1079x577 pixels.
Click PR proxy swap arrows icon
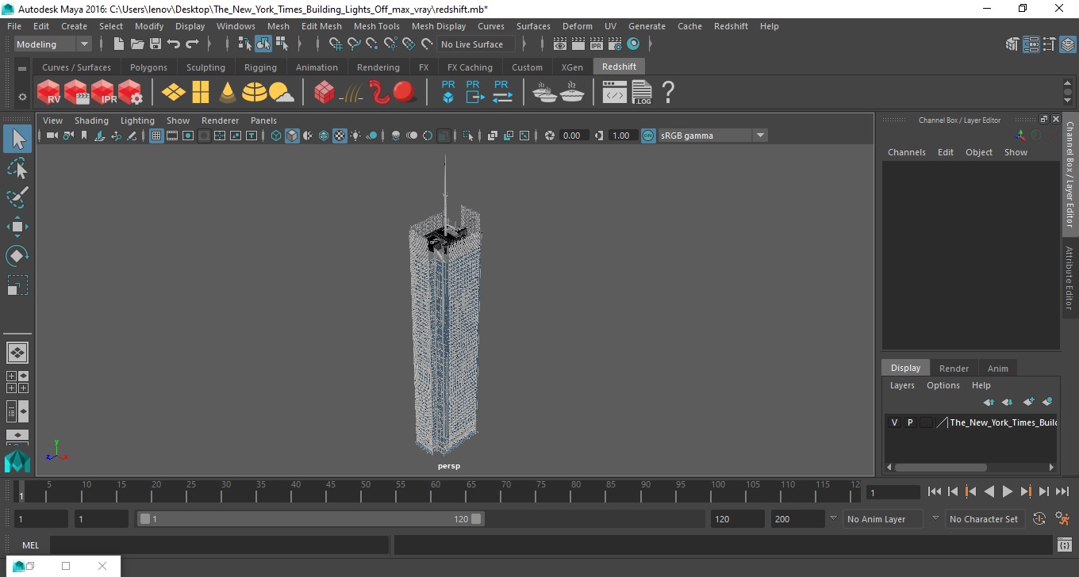(501, 92)
